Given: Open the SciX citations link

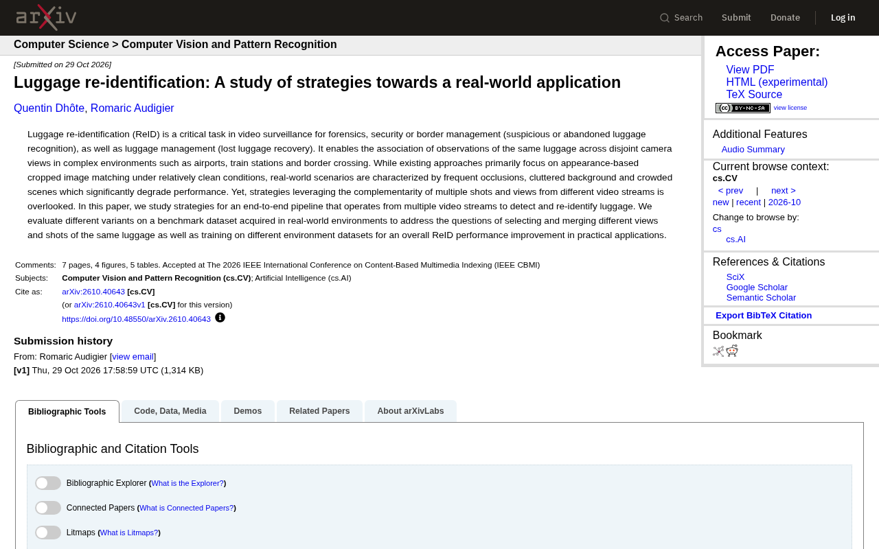Looking at the screenshot, I should (735, 277).
